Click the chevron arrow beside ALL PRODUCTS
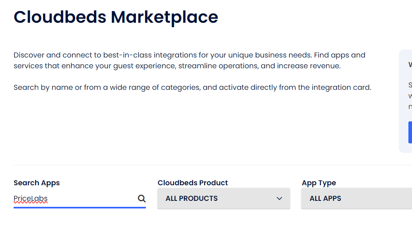The image size is (412, 228). [279, 198]
